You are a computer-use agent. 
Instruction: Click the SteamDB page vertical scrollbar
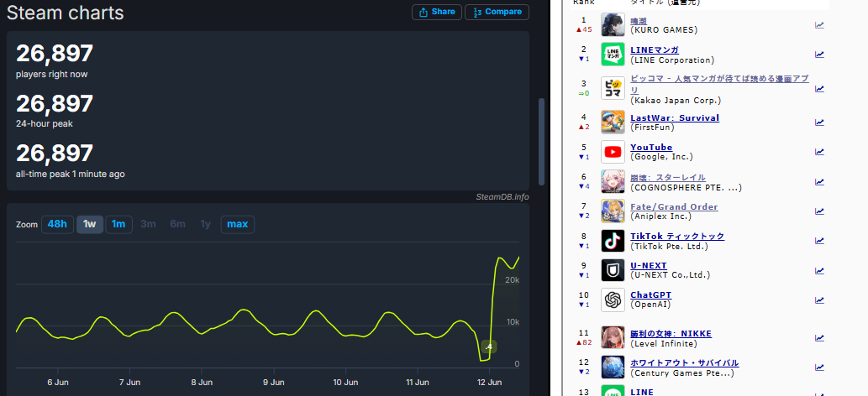pos(541,142)
